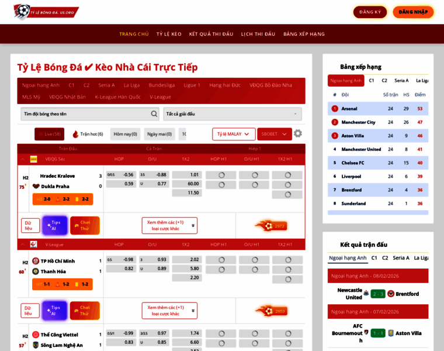
Task: Click the Dukla Praha team crest
Action: tap(36, 186)
